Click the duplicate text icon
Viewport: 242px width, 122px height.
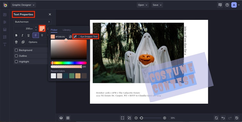coord(23,42)
